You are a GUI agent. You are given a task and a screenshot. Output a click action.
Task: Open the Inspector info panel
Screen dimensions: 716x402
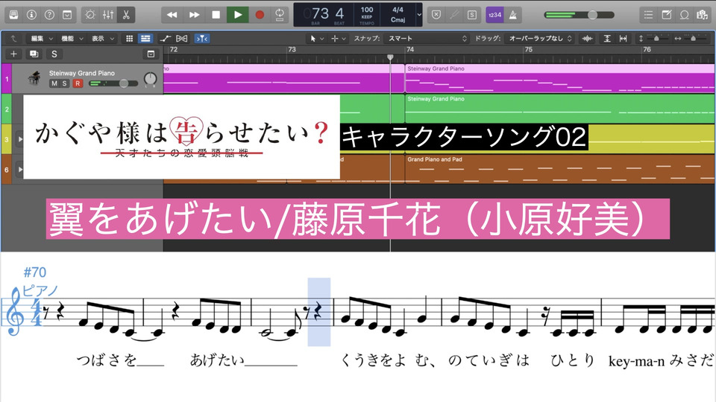31,15
